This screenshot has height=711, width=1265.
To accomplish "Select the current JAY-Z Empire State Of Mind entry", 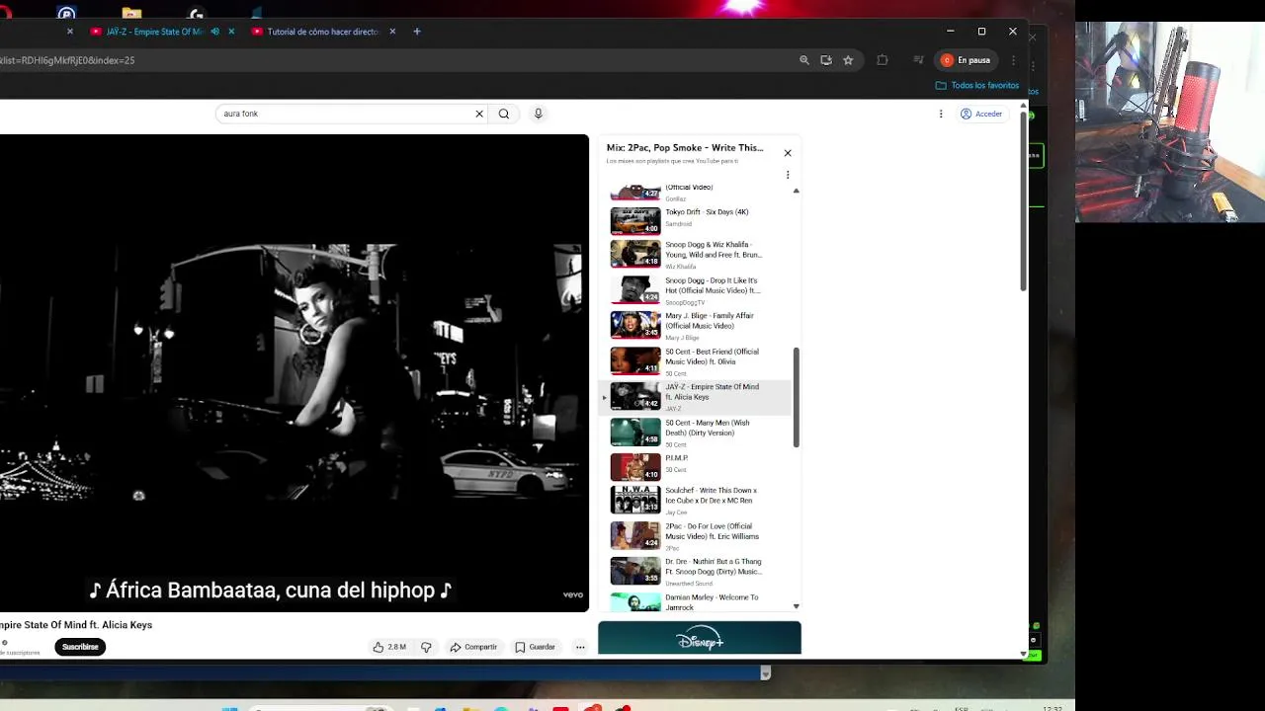I will [x=696, y=397].
